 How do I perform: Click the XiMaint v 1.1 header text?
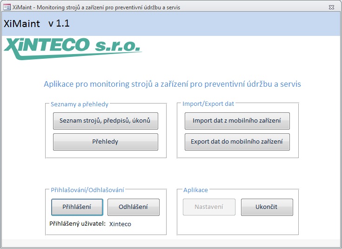[37, 23]
